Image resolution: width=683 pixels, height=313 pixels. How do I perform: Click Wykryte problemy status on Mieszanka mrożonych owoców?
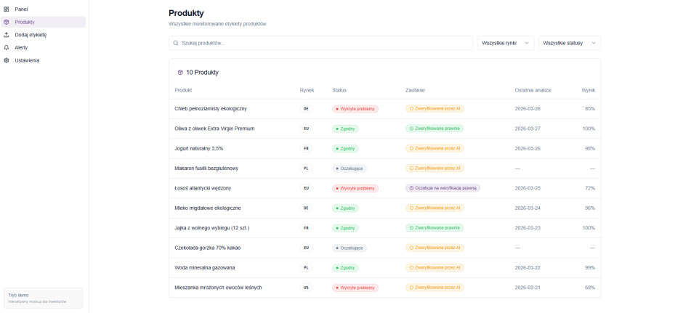pyautogui.click(x=355, y=288)
